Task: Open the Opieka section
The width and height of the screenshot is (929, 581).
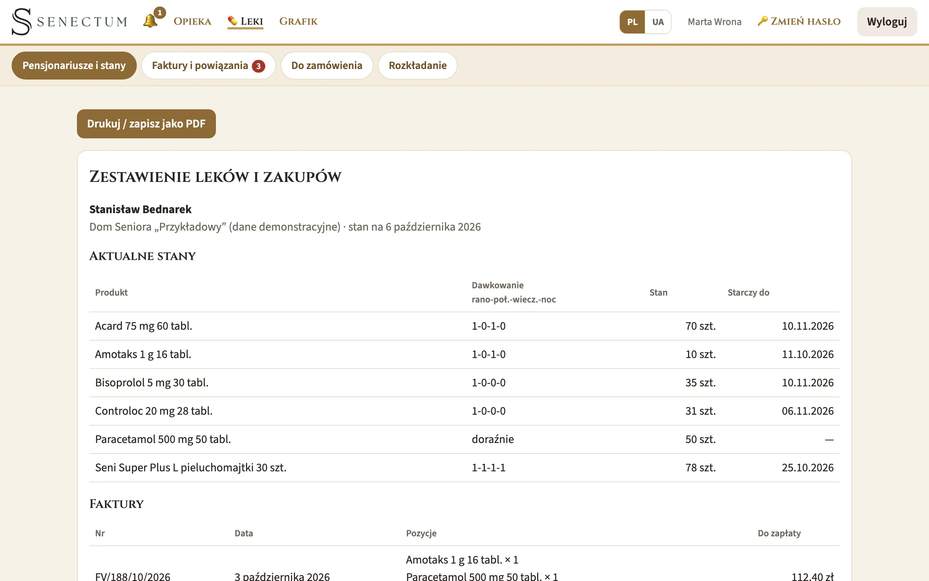Action: pyautogui.click(x=192, y=21)
